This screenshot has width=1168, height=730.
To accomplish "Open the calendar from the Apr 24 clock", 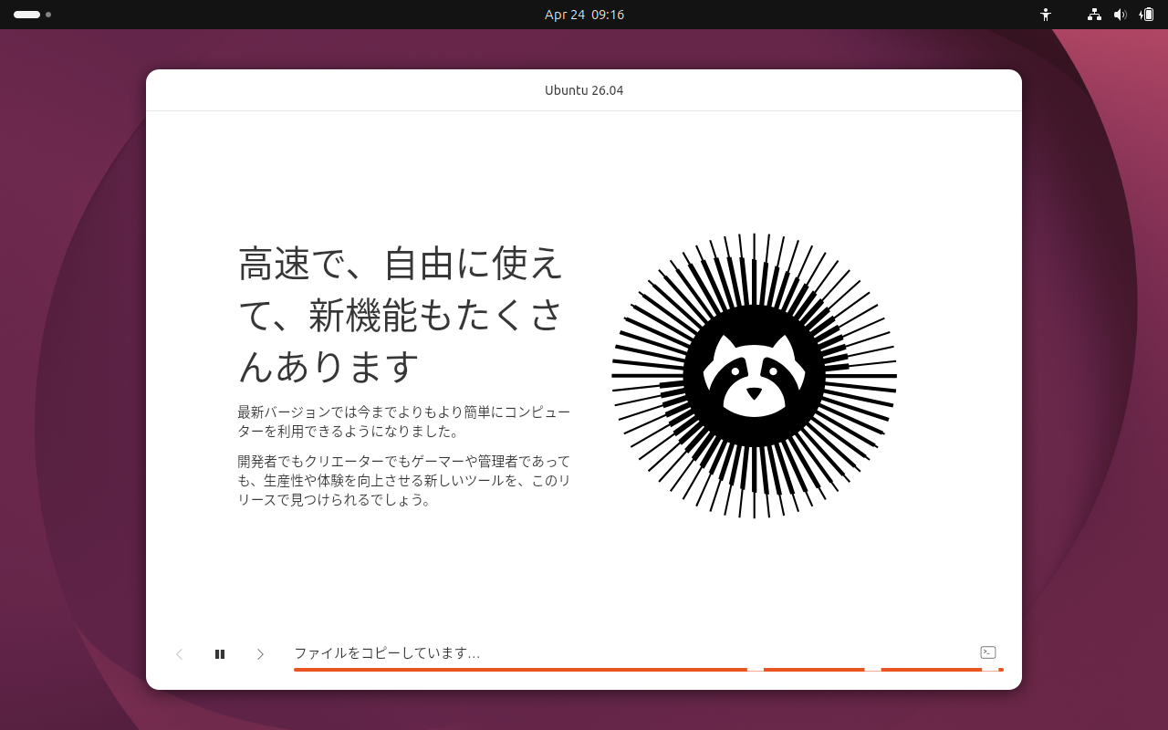I will tap(584, 15).
